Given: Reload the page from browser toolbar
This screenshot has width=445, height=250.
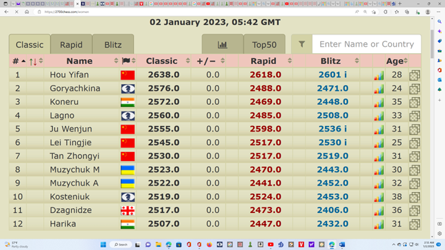Looking at the screenshot, I should tap(17, 12).
